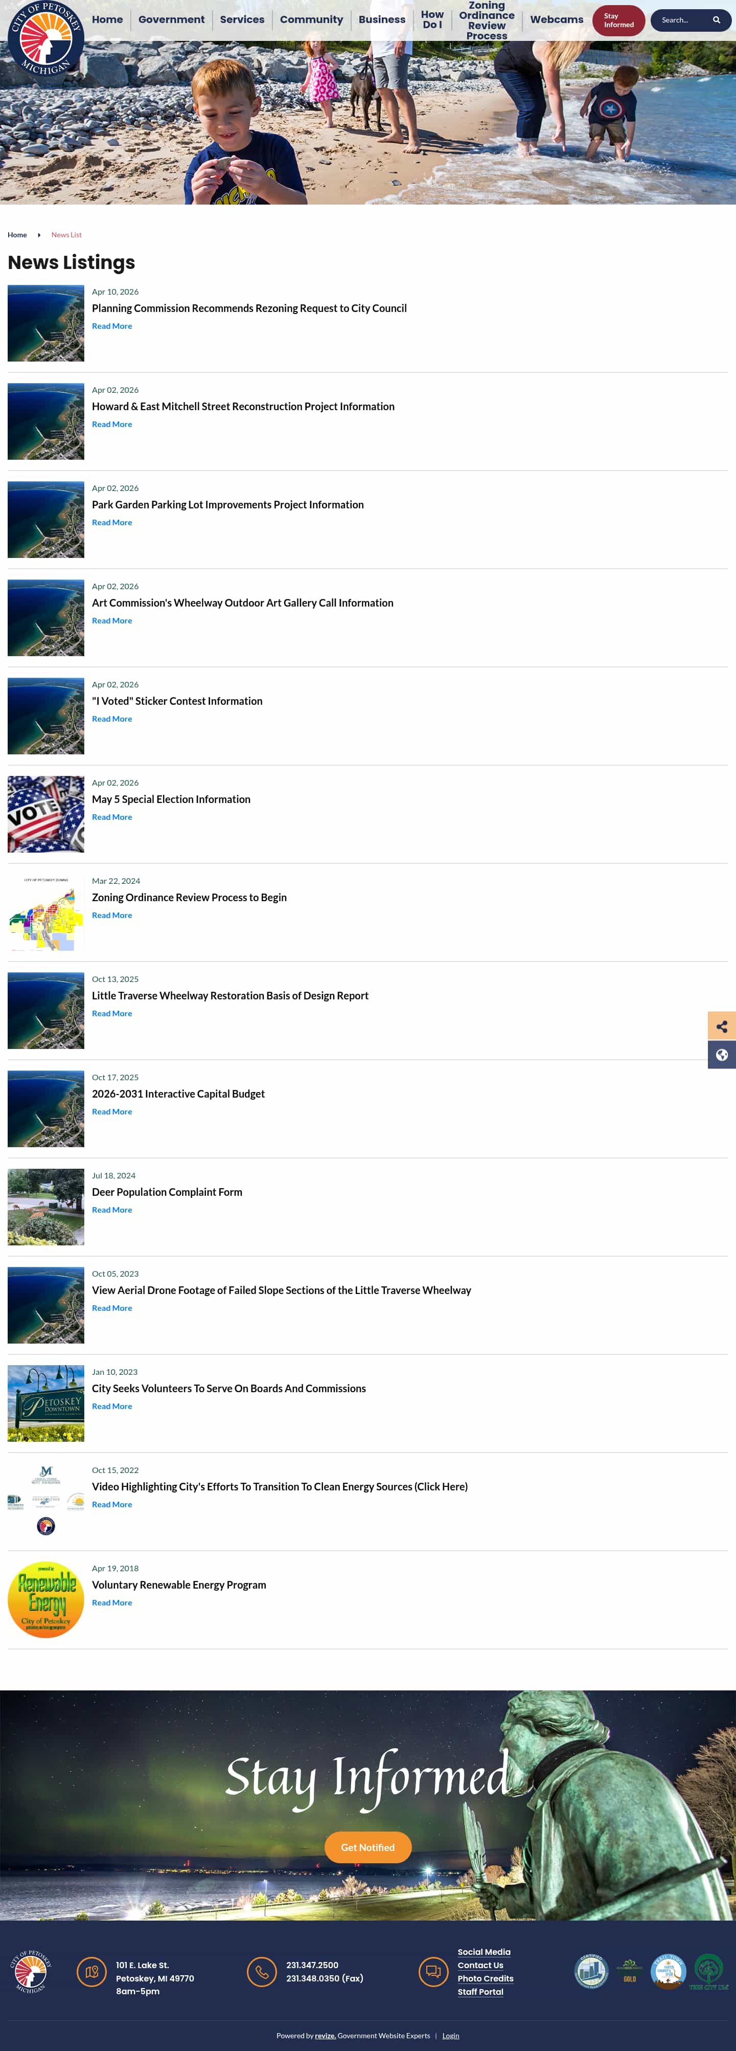
Task: Click the Get Notified button
Action: 367,1847
